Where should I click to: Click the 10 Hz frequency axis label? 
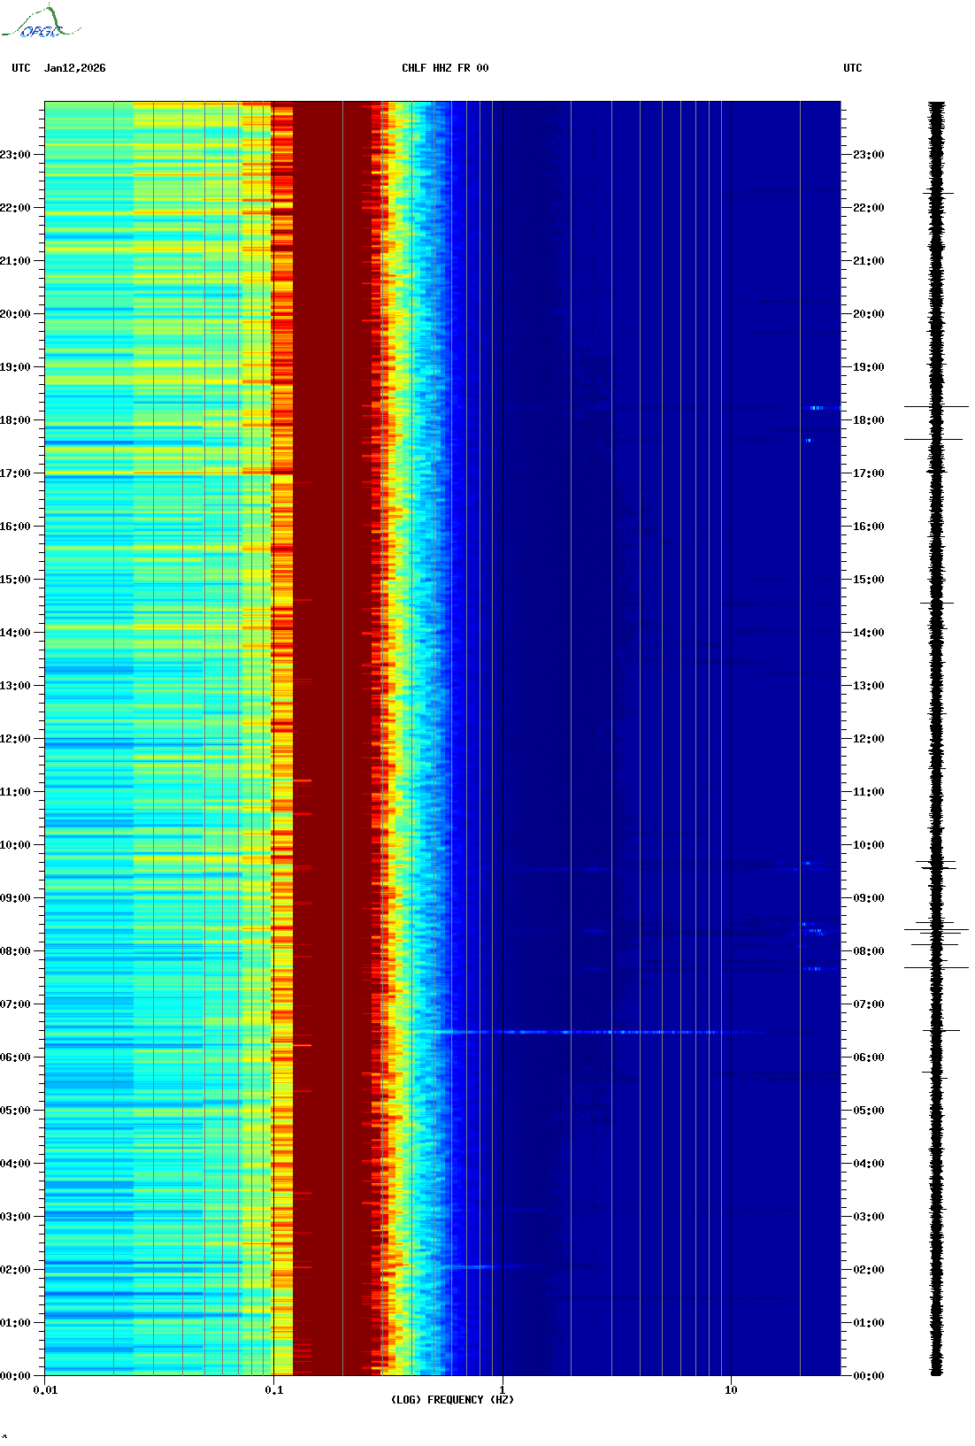[x=731, y=1390]
